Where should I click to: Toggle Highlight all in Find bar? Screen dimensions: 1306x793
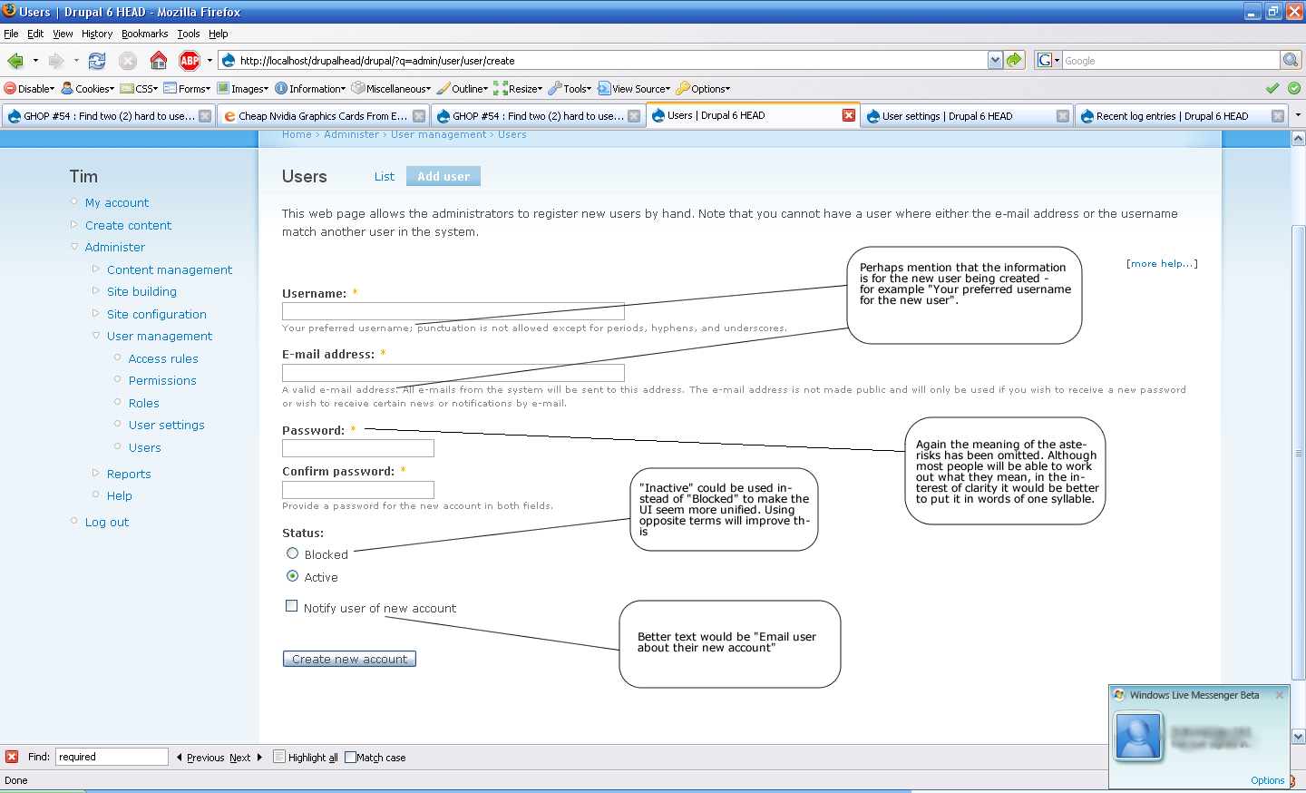[306, 758]
